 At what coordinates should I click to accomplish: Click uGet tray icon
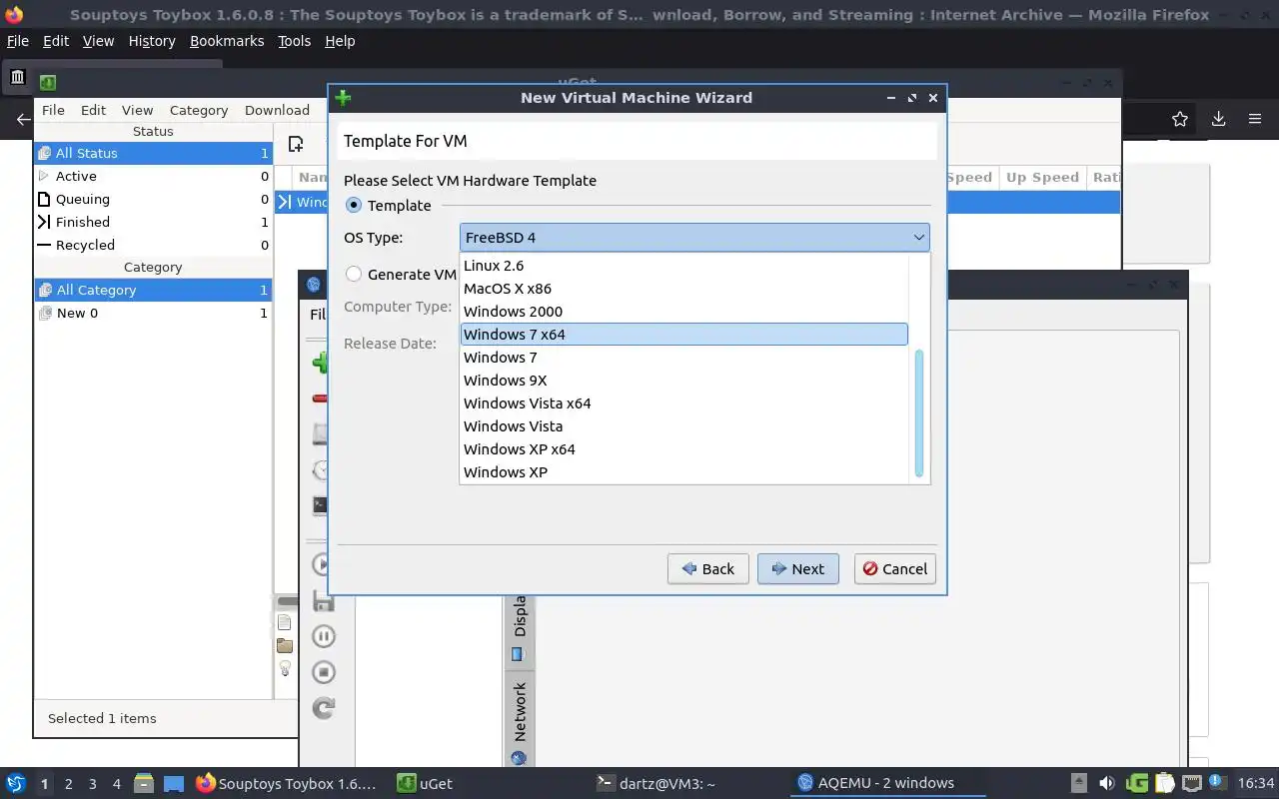(x=1136, y=783)
